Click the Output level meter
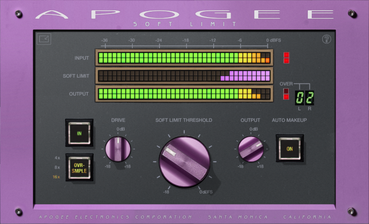The width and height of the screenshot is (369, 224). pos(184,94)
